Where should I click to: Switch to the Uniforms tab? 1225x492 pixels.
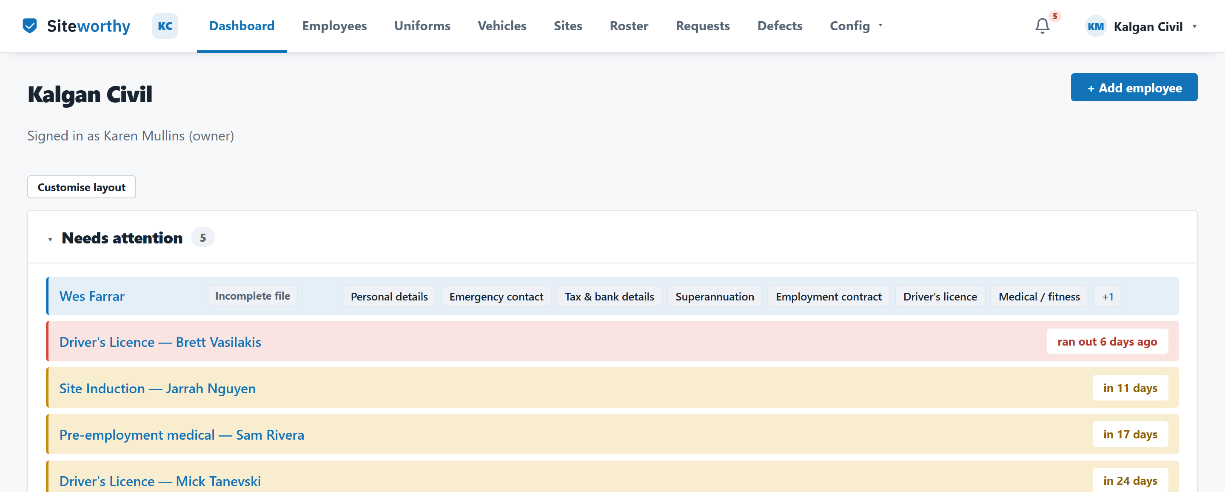pos(422,26)
